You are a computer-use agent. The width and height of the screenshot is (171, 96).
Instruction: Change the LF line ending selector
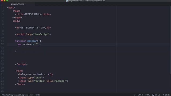134,95
